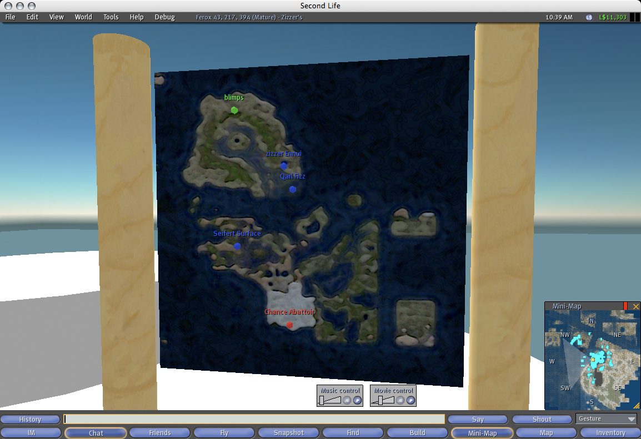Open the World menu
Screen dimensions: 641x439
pyautogui.click(x=83, y=17)
